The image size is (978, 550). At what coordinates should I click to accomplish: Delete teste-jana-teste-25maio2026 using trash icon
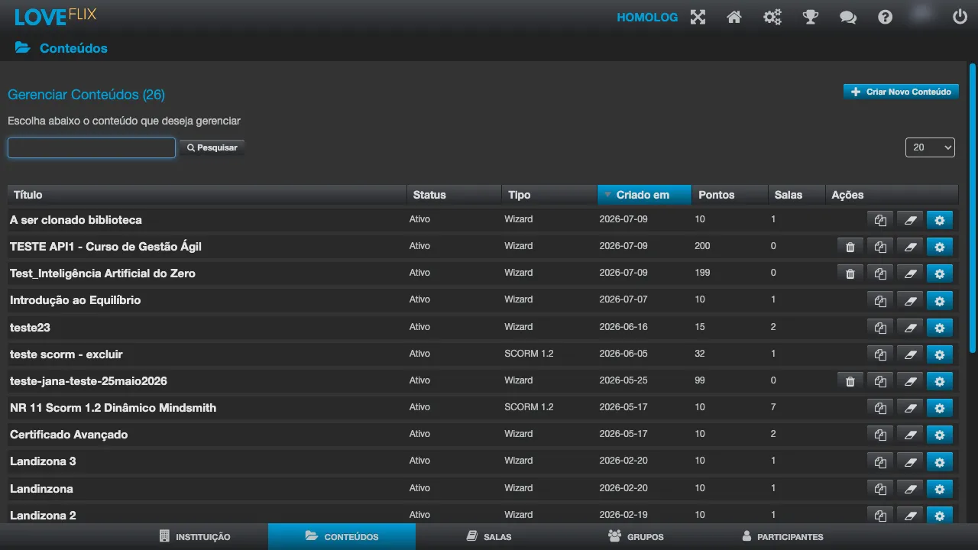pyautogui.click(x=850, y=381)
